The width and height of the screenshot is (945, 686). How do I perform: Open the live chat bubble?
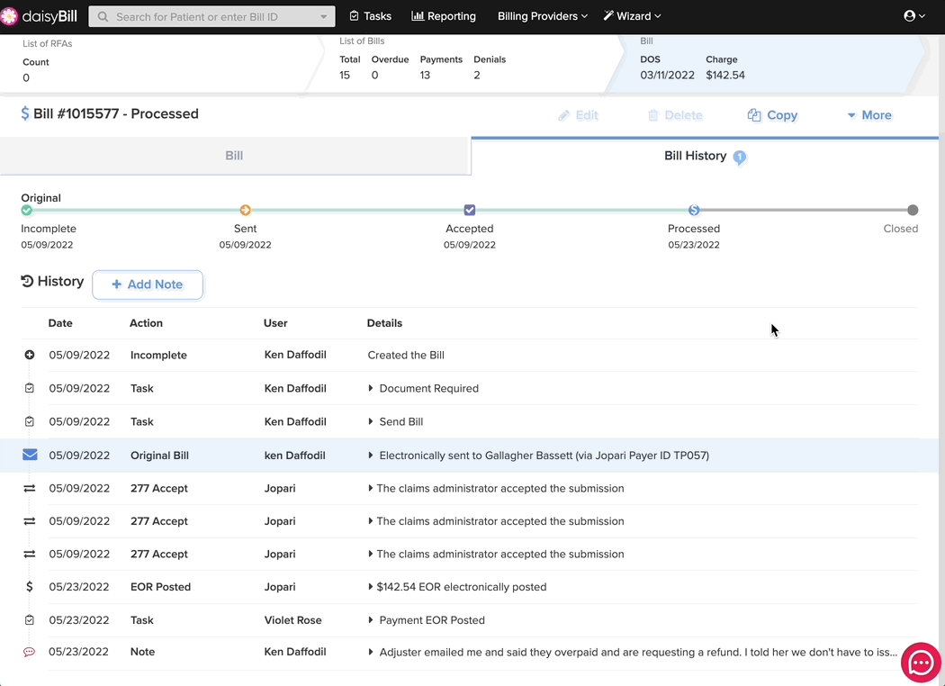(921, 663)
